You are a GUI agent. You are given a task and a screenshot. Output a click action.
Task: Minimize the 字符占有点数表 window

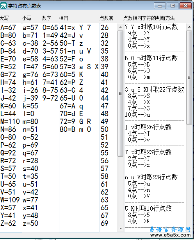point(160,6)
